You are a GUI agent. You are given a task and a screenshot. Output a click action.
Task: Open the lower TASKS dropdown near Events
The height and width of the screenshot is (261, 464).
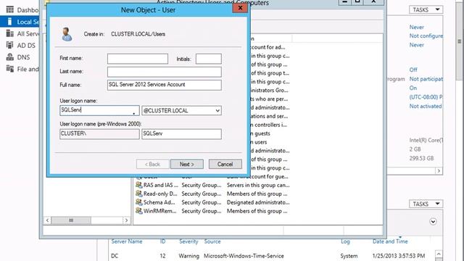pos(426,204)
